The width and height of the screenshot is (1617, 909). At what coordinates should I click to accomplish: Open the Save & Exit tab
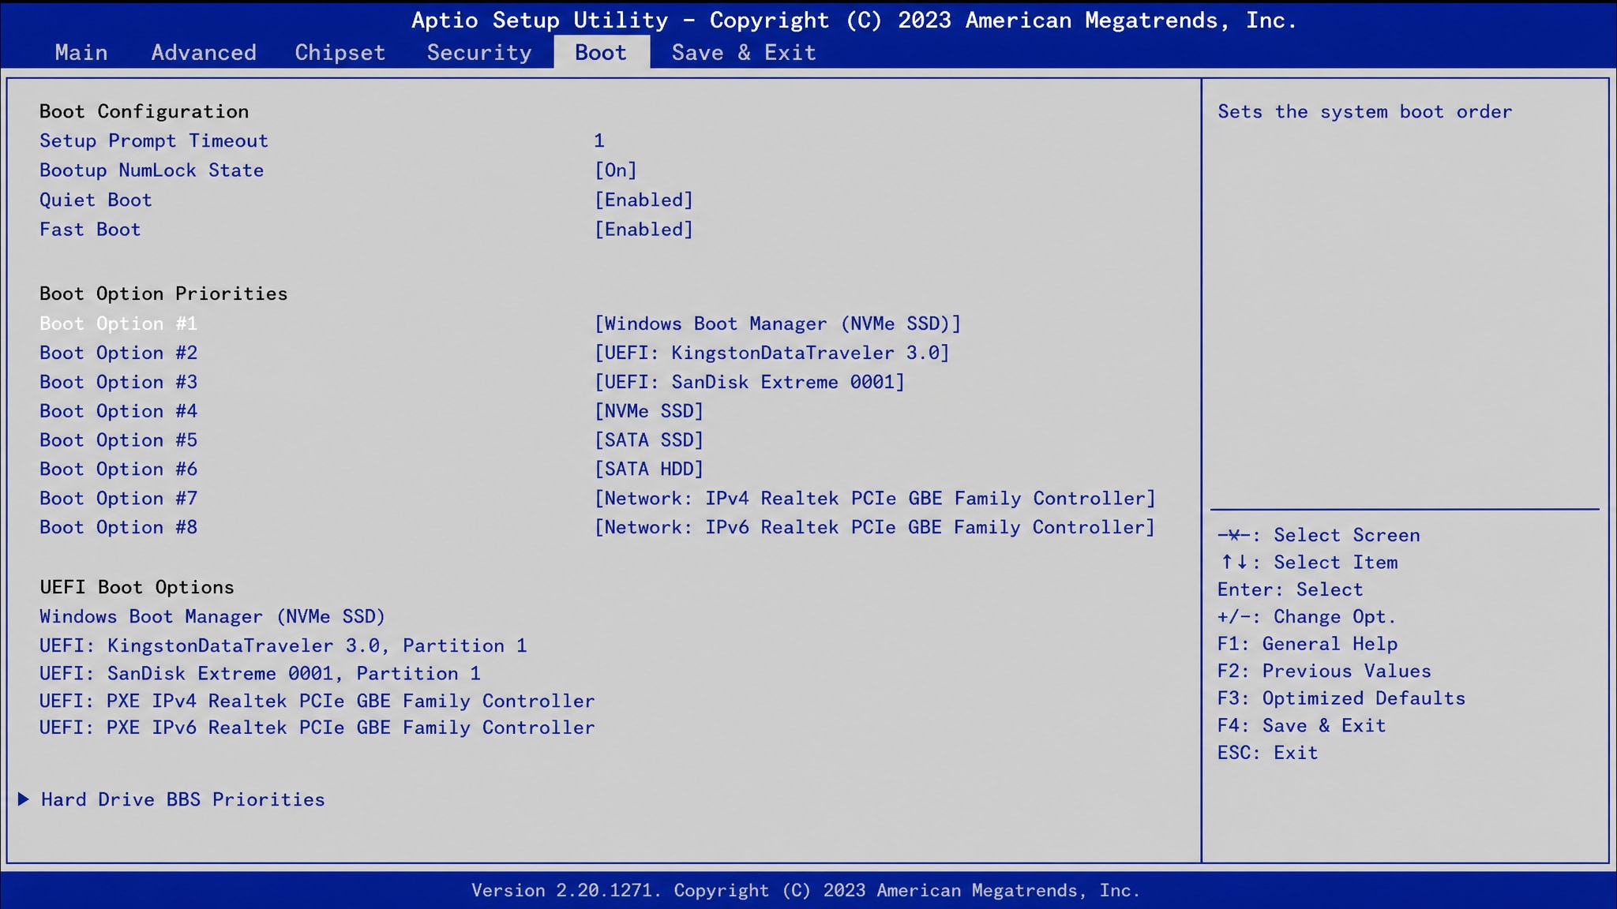(743, 52)
